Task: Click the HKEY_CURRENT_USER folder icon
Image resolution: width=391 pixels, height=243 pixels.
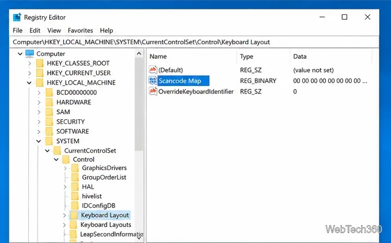Action: click(x=40, y=73)
